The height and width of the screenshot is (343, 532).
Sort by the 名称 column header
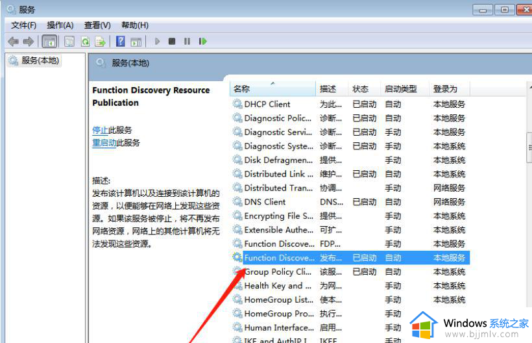272,89
